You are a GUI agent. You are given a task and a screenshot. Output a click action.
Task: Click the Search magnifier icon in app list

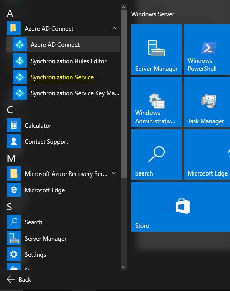14,222
